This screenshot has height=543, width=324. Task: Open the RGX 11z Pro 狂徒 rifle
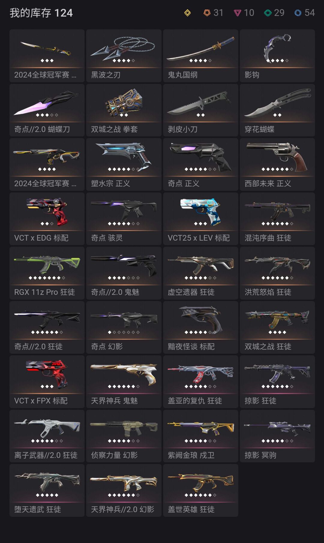pos(47,273)
